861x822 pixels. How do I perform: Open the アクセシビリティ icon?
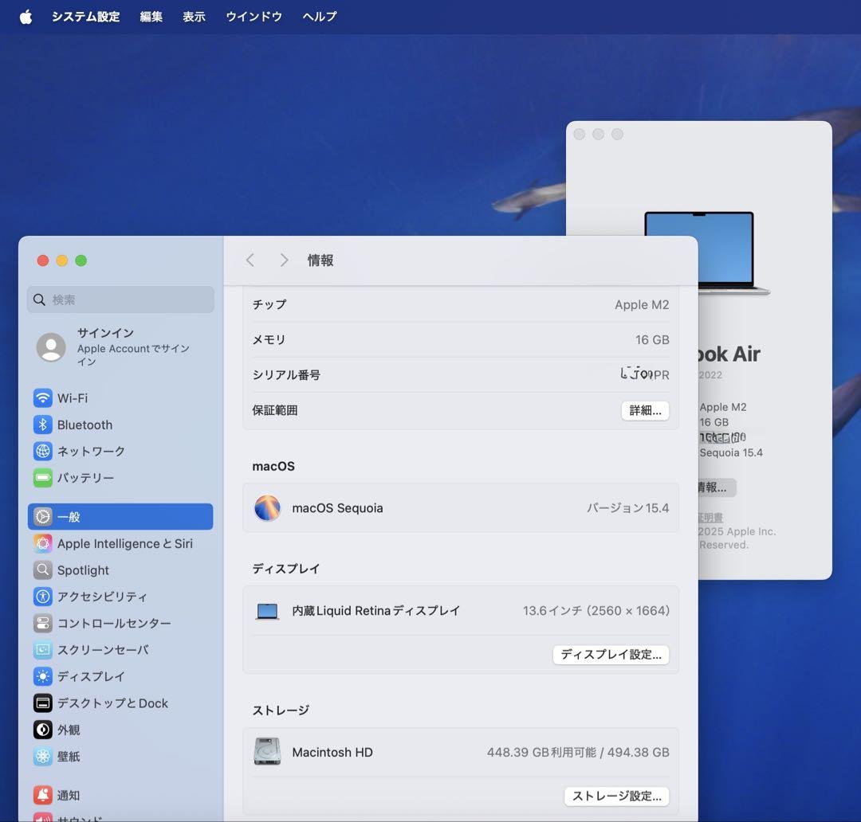point(43,597)
